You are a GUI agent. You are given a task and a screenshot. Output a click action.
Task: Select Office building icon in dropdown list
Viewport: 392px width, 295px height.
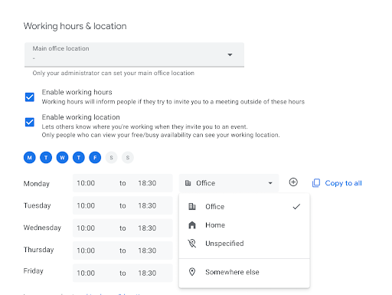pos(192,206)
